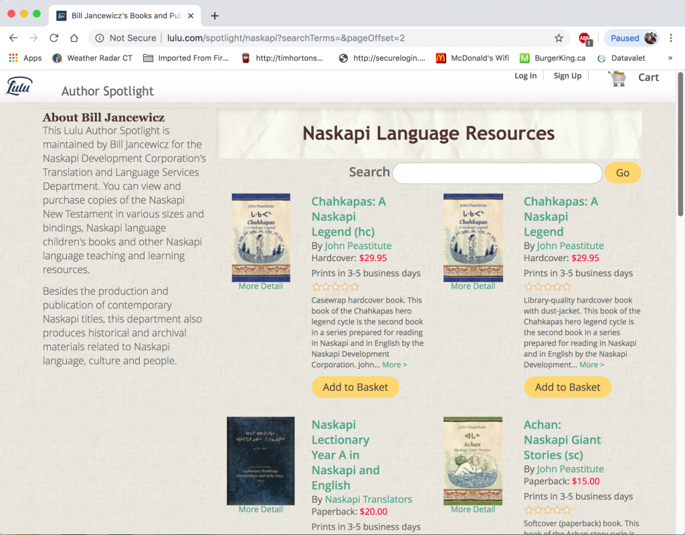Open the browser home page
This screenshot has width=685, height=535.
[x=74, y=38]
